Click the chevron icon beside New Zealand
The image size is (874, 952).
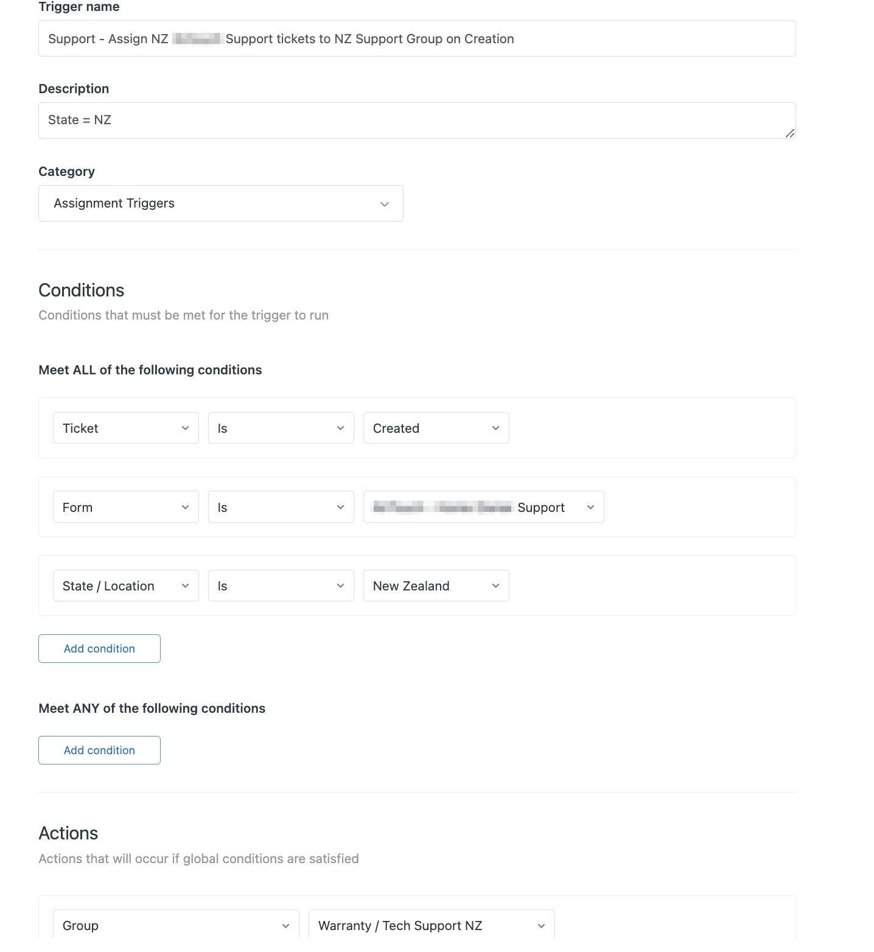(x=495, y=586)
